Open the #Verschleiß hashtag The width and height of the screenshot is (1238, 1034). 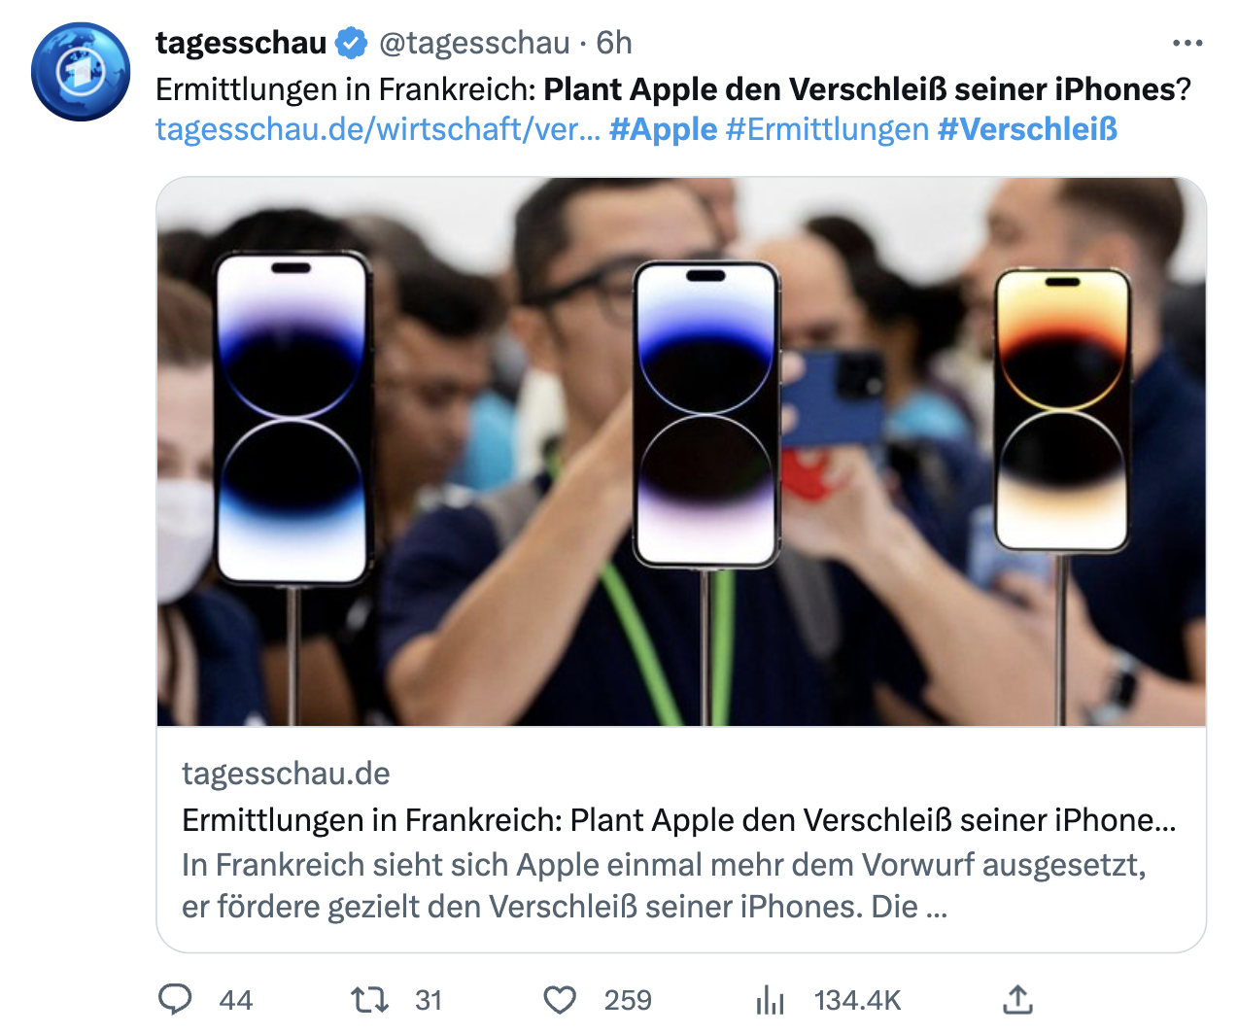pos(1027,129)
